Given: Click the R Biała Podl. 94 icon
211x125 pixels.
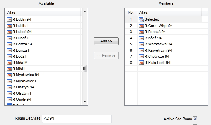Looking at the screenshot, I should [141, 62].
